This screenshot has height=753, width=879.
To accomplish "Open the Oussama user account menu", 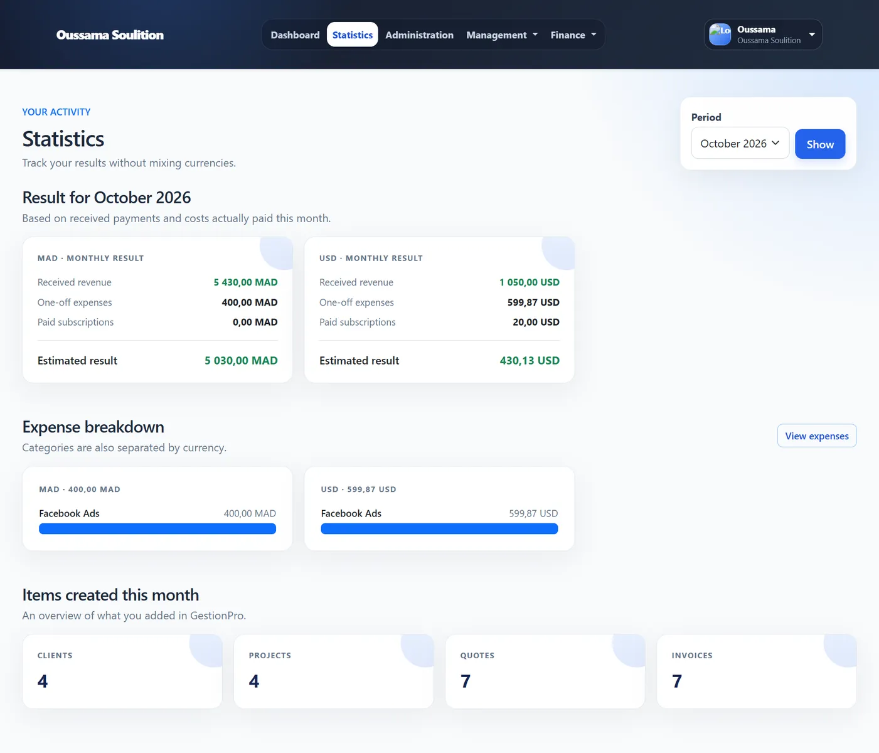I will (x=763, y=35).
